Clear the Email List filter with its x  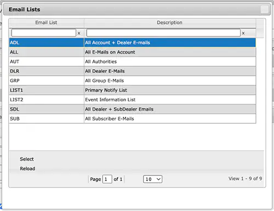tap(79, 33)
